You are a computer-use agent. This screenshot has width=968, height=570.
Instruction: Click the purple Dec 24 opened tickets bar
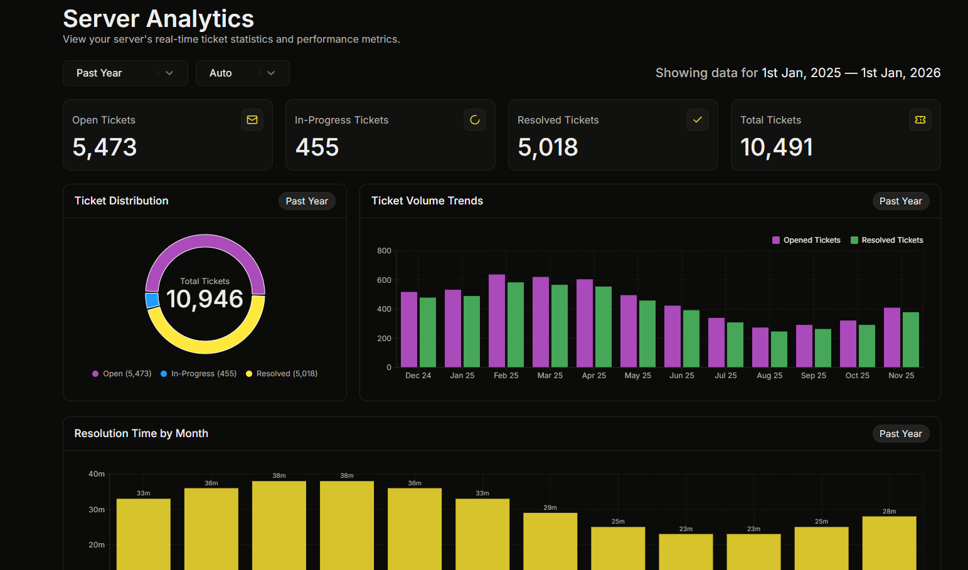click(409, 330)
